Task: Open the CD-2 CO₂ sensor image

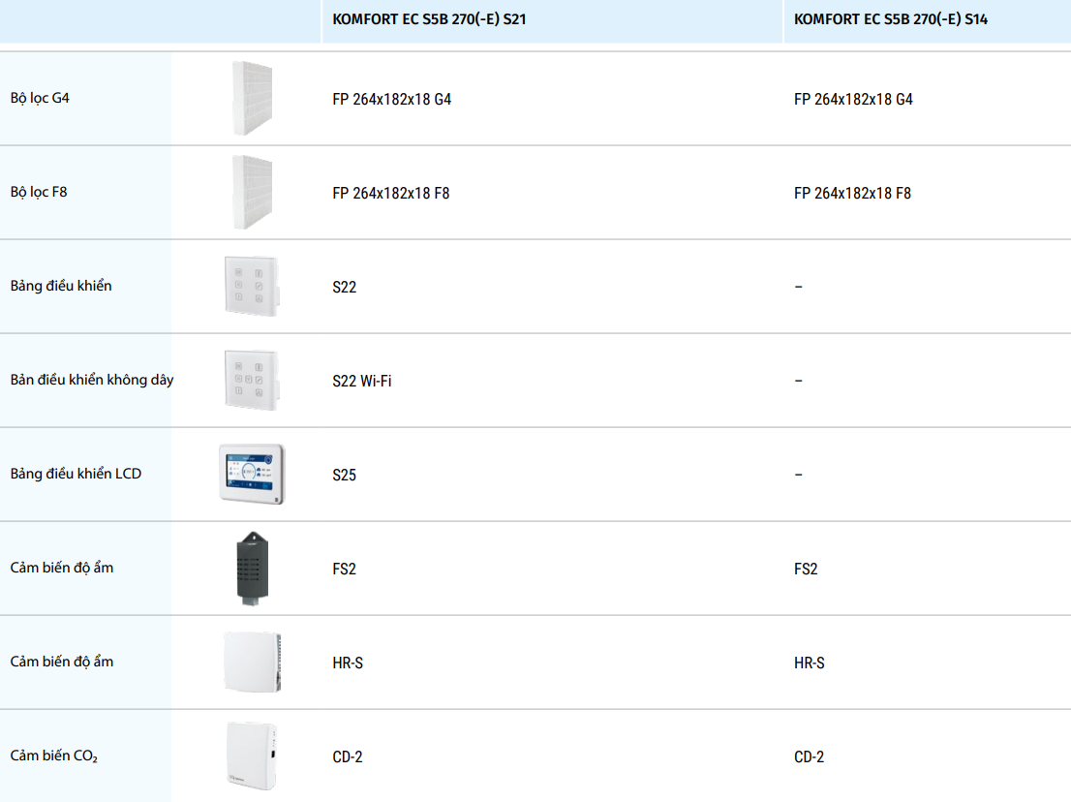Action: (252, 756)
